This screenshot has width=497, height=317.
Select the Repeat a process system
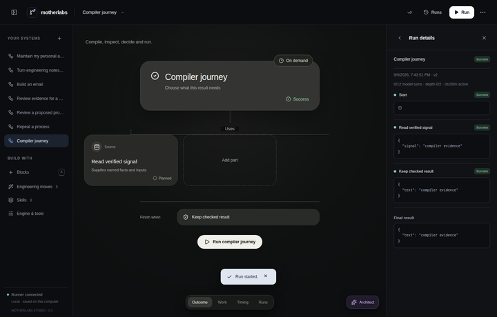(x=37, y=127)
